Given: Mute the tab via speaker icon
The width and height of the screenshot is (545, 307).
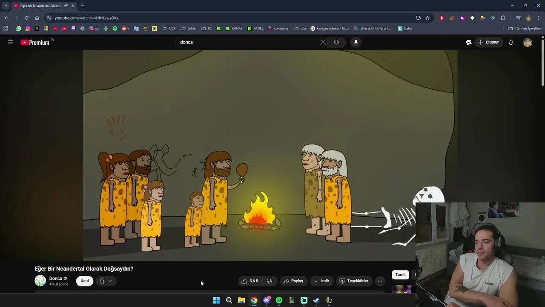Looking at the screenshot, I should (x=66, y=6).
